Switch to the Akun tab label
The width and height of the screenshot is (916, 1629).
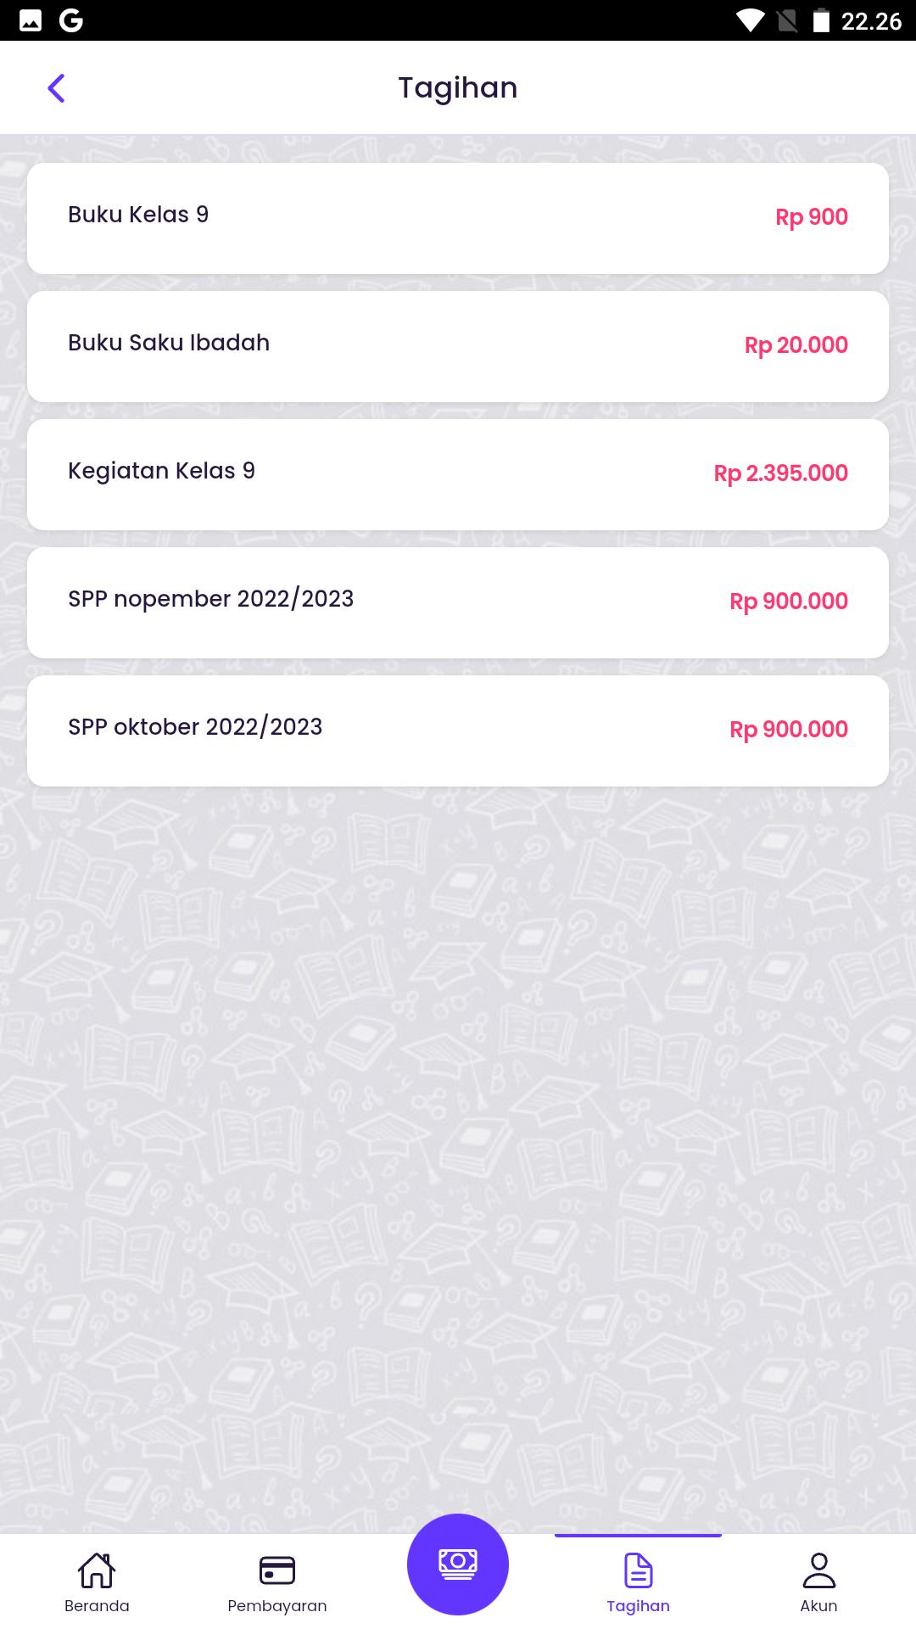coord(818,1606)
